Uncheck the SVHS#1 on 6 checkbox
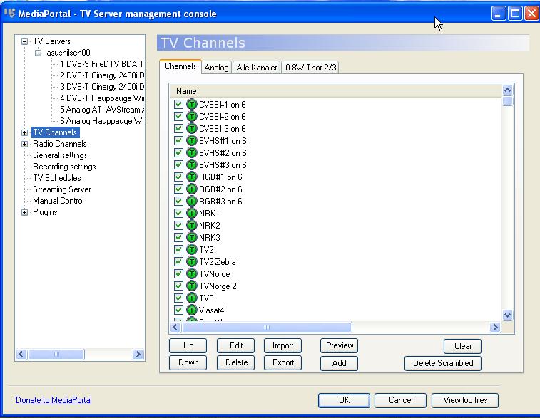Screen dimensions: 540x418 click(x=178, y=140)
